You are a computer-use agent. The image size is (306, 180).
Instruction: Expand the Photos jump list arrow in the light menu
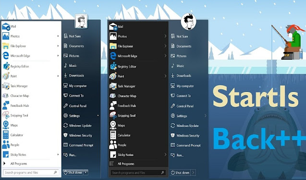[58, 36]
